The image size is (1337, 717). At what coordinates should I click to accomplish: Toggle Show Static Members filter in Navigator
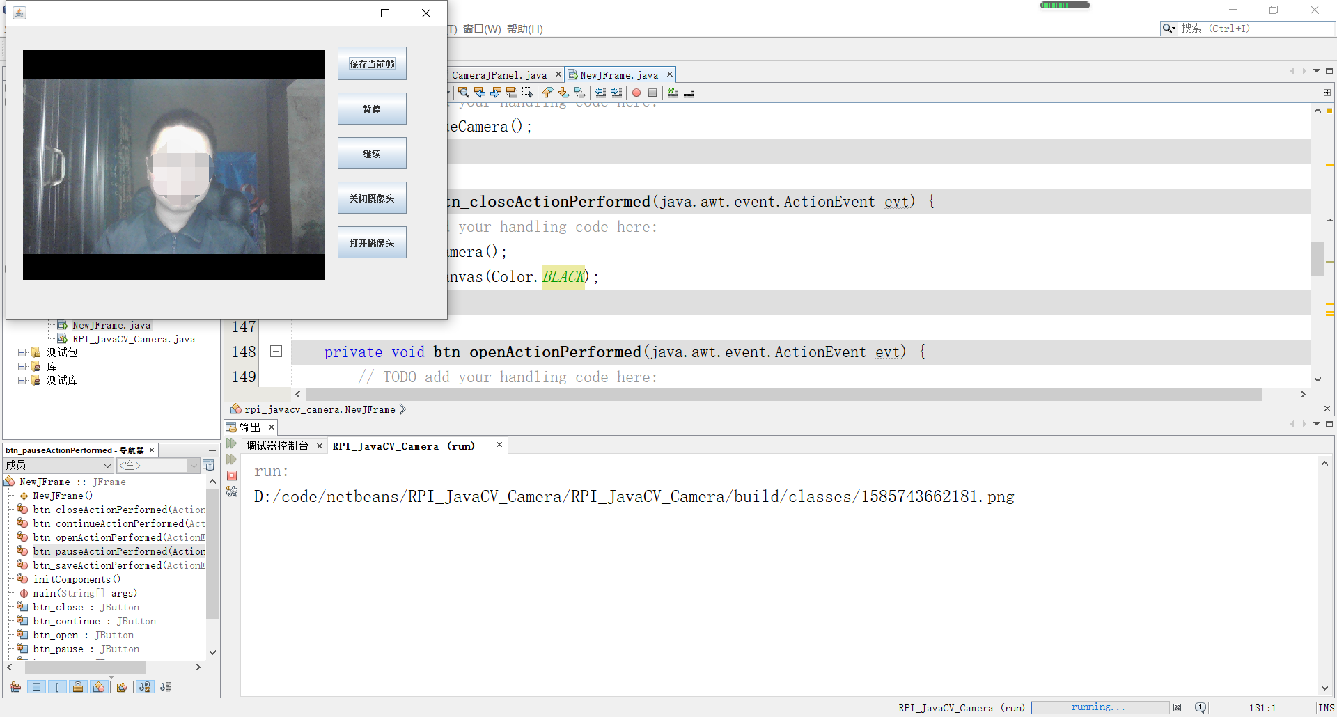[57, 687]
